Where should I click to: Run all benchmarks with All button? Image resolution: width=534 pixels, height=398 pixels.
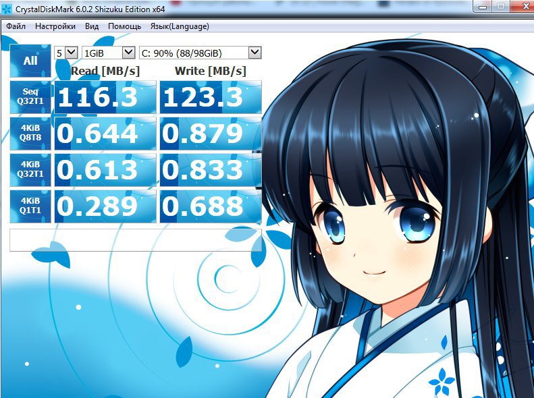tap(30, 61)
